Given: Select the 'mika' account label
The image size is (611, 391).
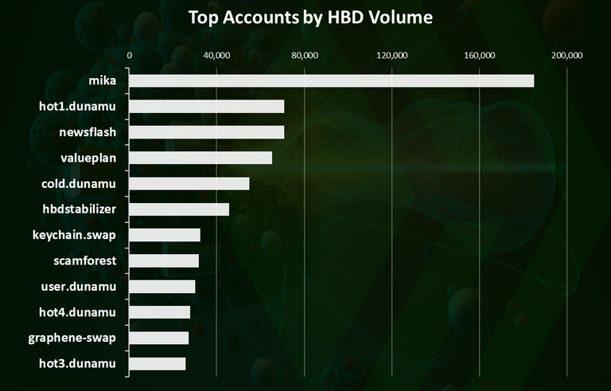Looking at the screenshot, I should (103, 80).
